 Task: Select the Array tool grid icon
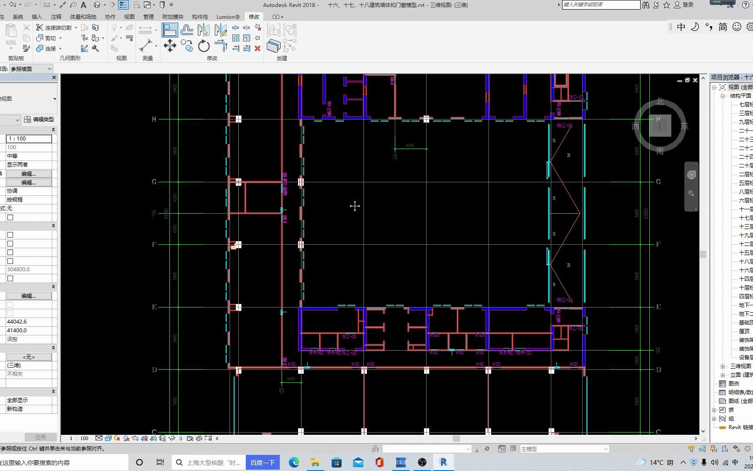[236, 38]
